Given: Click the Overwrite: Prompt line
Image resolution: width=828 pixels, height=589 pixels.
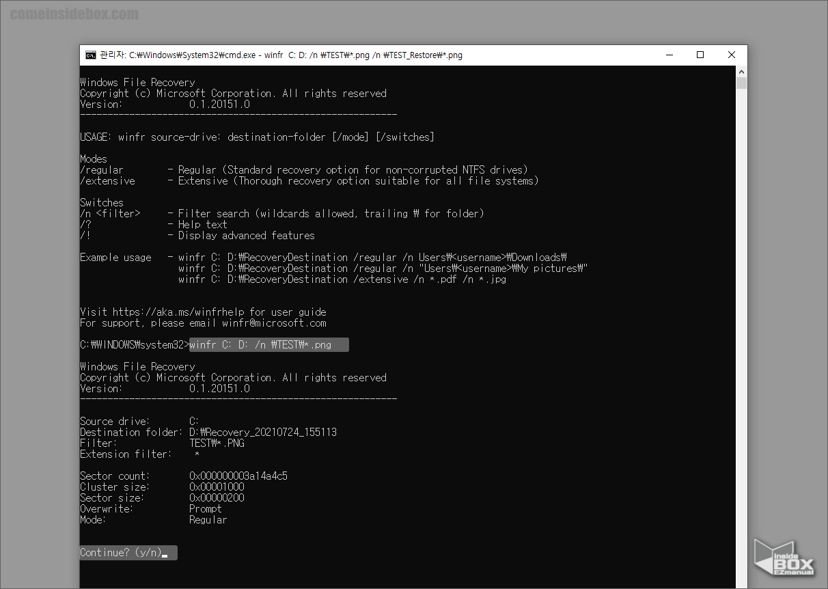Looking at the screenshot, I should pyautogui.click(x=151, y=509).
